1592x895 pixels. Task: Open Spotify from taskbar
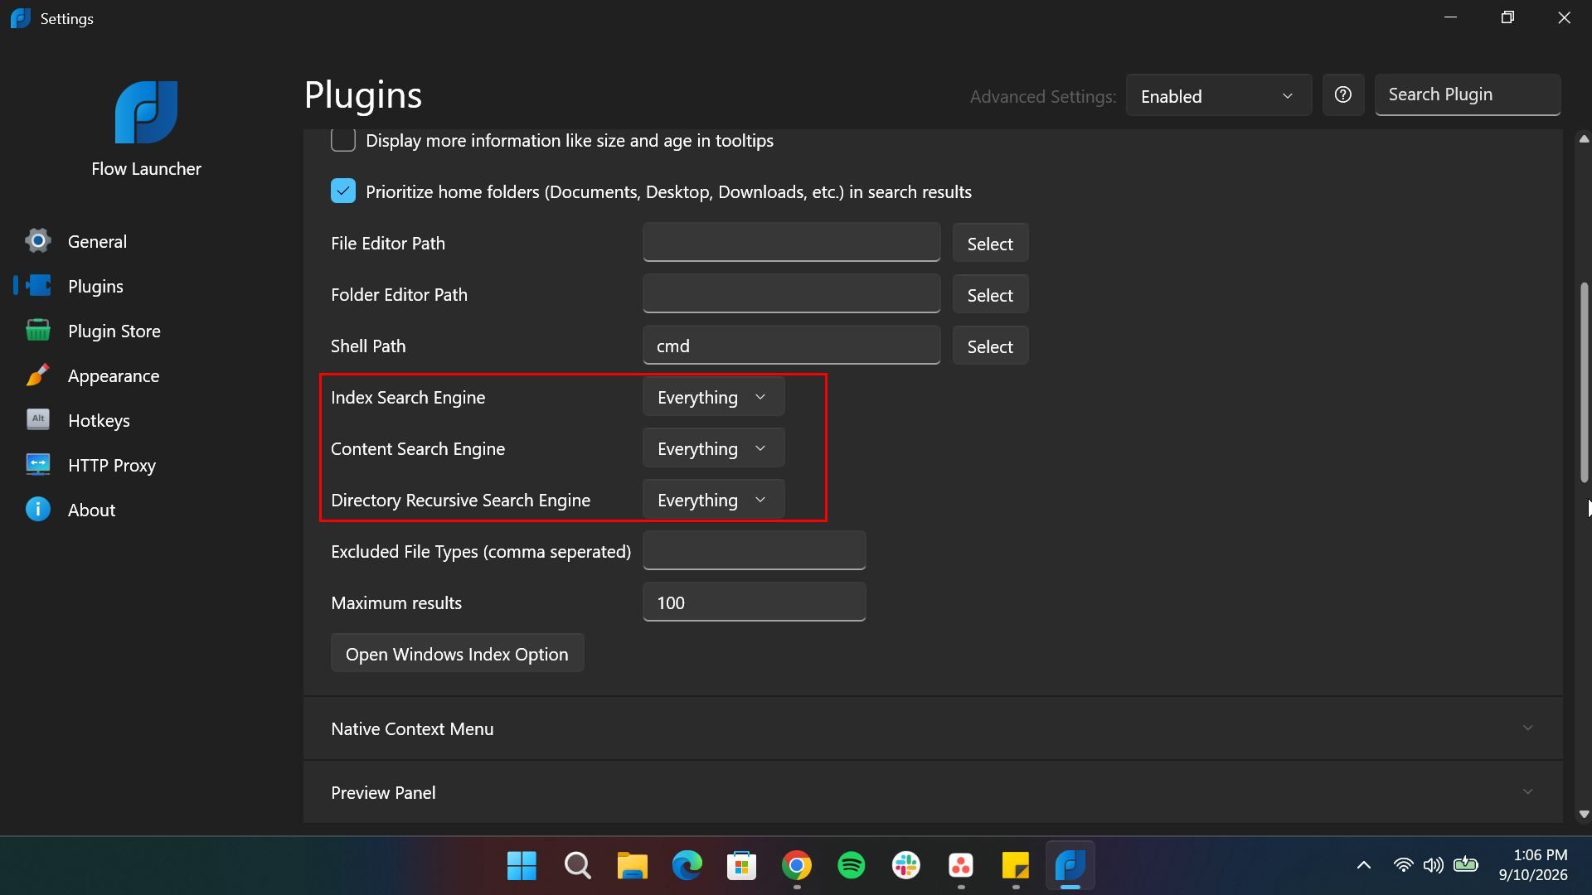coord(851,866)
